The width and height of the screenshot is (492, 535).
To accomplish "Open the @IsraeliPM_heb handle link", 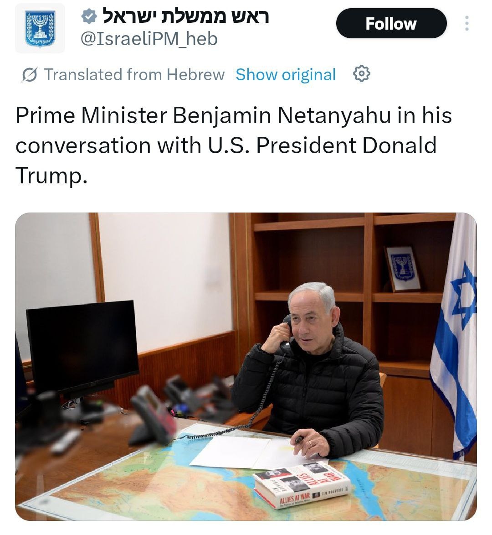I will (x=149, y=39).
